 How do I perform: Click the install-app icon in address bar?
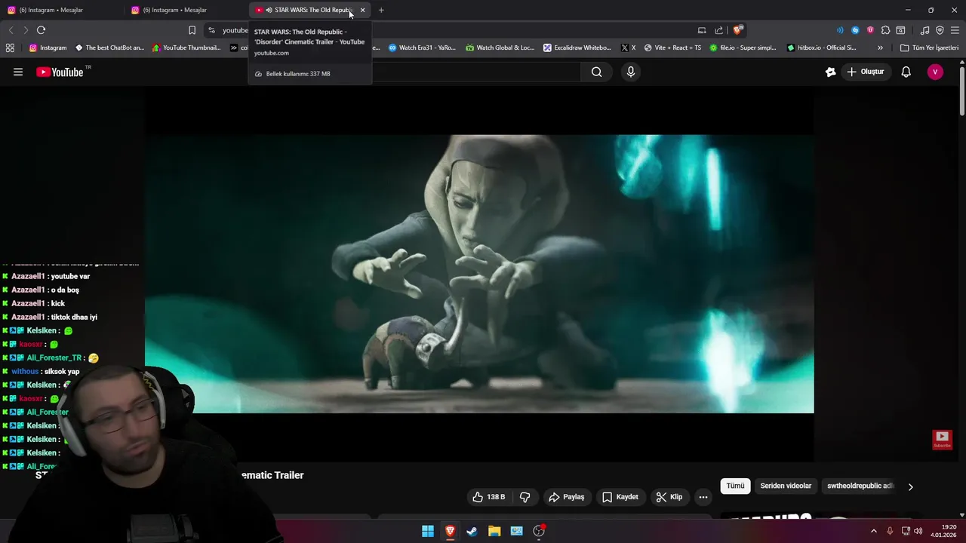702,30
